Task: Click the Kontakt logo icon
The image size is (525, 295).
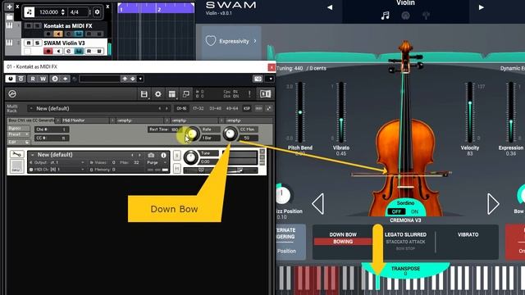Action: click(12, 94)
